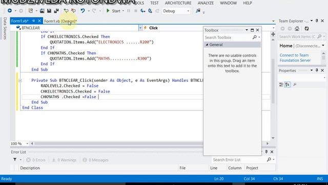Open the BTNCLEAR class name dropdown
The image size is (328, 185).
[x=140, y=28]
